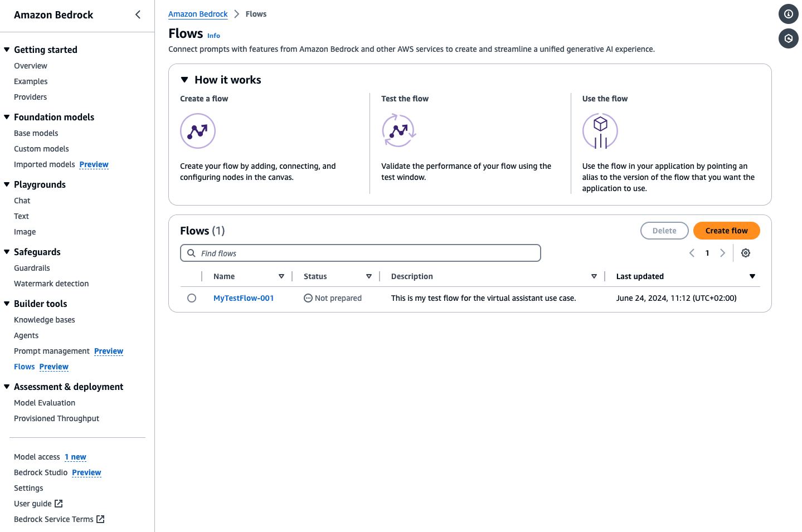Sort flows by Name column arrow
This screenshot has width=802, height=532.
coord(281,276)
